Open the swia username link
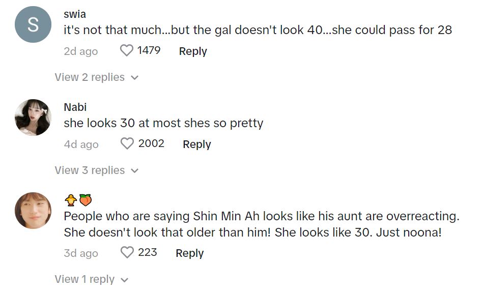Viewport: 482px width, 292px height. point(75,14)
